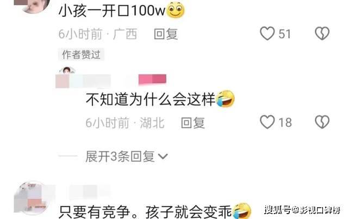The width and height of the screenshot is (348, 219).
Task: Click chevron next to 展开3条回复
Action: pyautogui.click(x=163, y=157)
